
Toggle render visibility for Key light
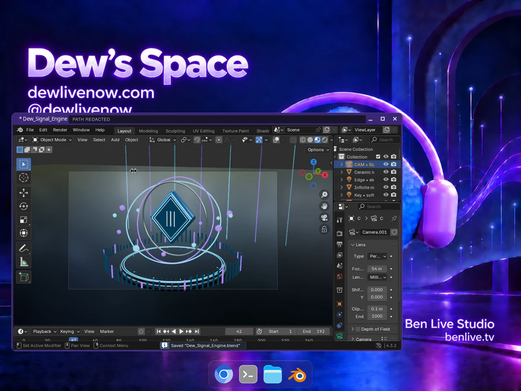tap(393, 195)
